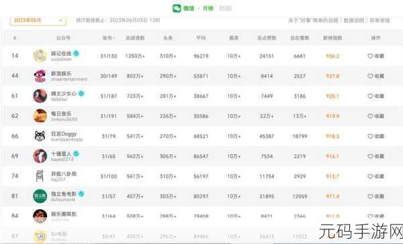
Task: Click the avatar in row 84
Action: tap(40, 216)
